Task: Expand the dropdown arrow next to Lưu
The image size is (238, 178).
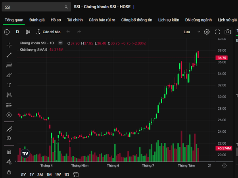Action: point(199,32)
